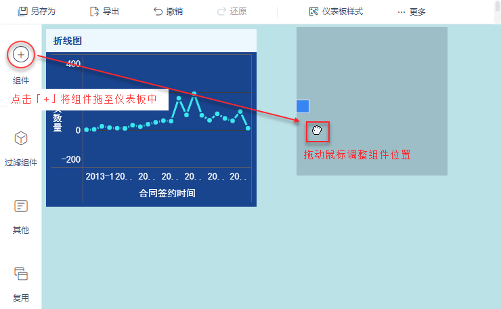Click the 仪表板样式 style icon
Image resolution: width=501 pixels, height=309 pixels.
click(x=313, y=12)
